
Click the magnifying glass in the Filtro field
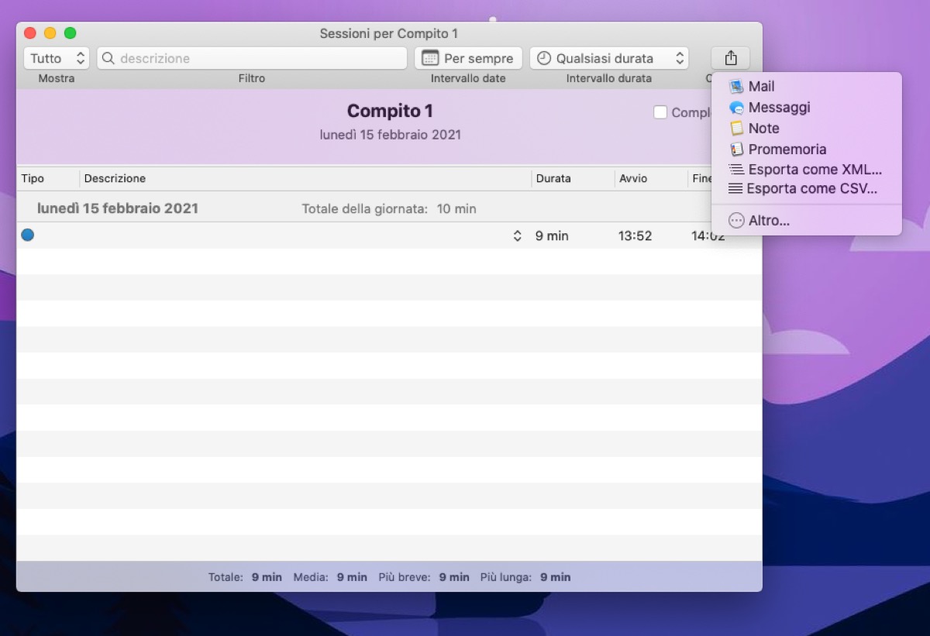click(x=109, y=57)
